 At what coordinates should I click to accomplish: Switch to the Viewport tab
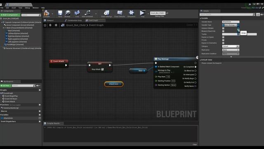pyautogui.click(x=50, y=20)
